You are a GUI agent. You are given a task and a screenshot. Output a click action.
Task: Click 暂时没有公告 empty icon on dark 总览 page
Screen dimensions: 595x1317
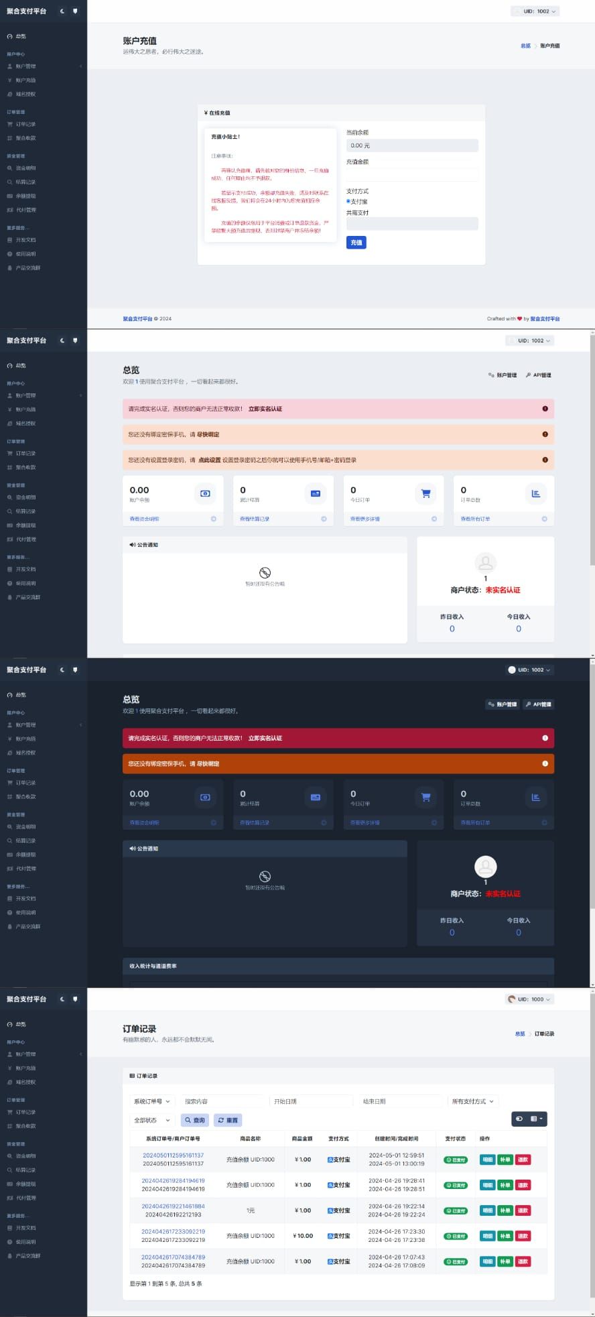pyautogui.click(x=265, y=876)
